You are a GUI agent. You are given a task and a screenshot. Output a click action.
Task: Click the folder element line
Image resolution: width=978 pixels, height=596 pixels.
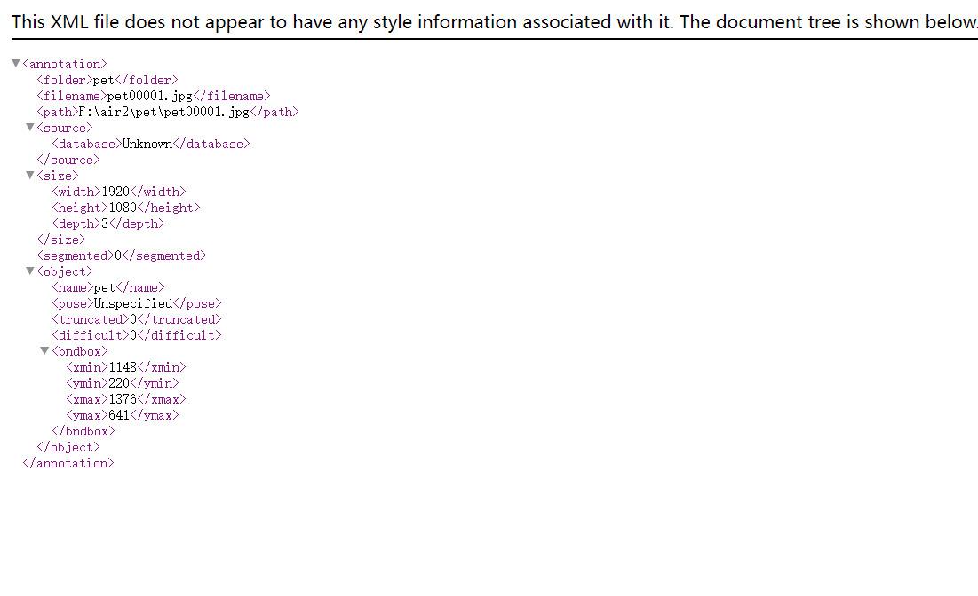[x=107, y=80]
